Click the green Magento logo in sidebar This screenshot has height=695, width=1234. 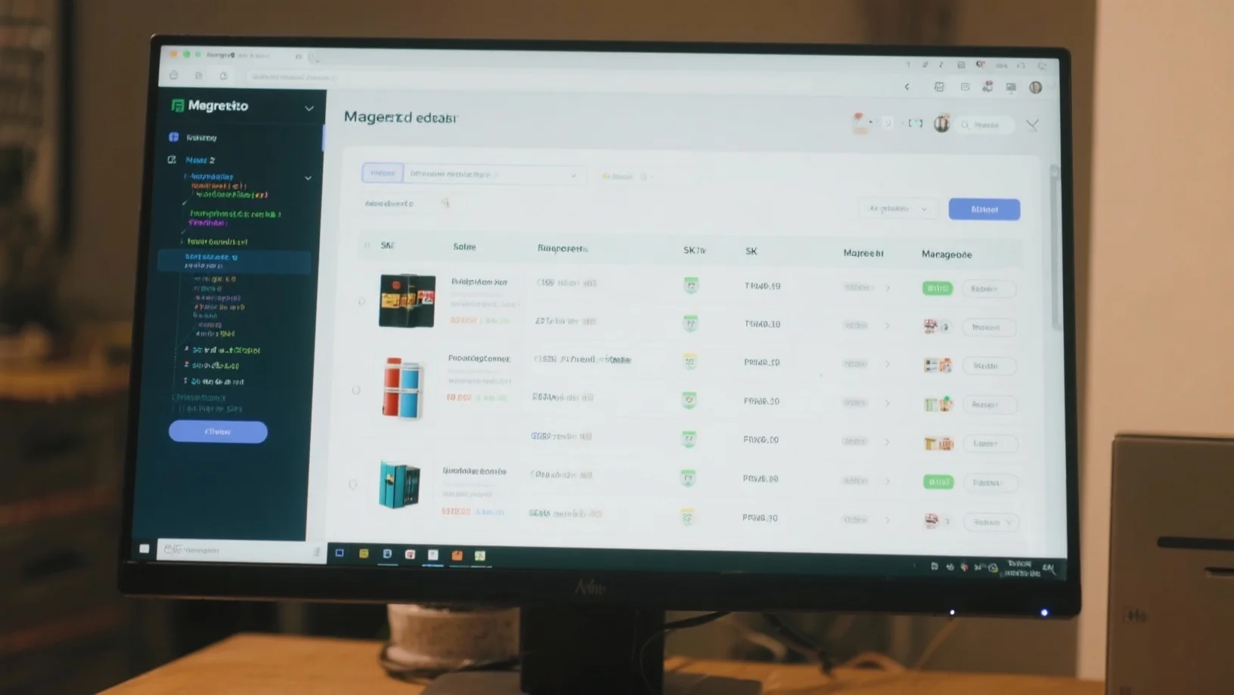pyautogui.click(x=178, y=106)
